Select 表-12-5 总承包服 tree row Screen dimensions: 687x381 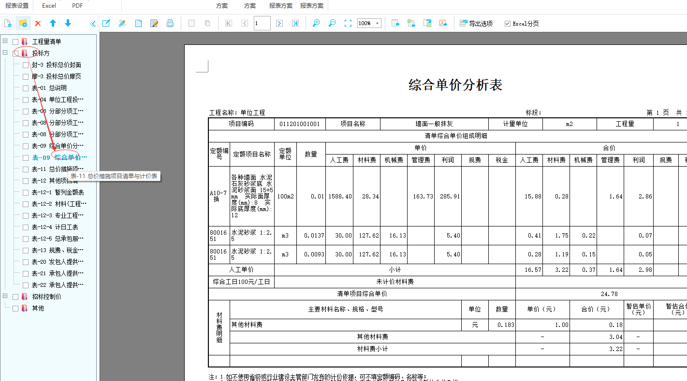tap(58, 239)
